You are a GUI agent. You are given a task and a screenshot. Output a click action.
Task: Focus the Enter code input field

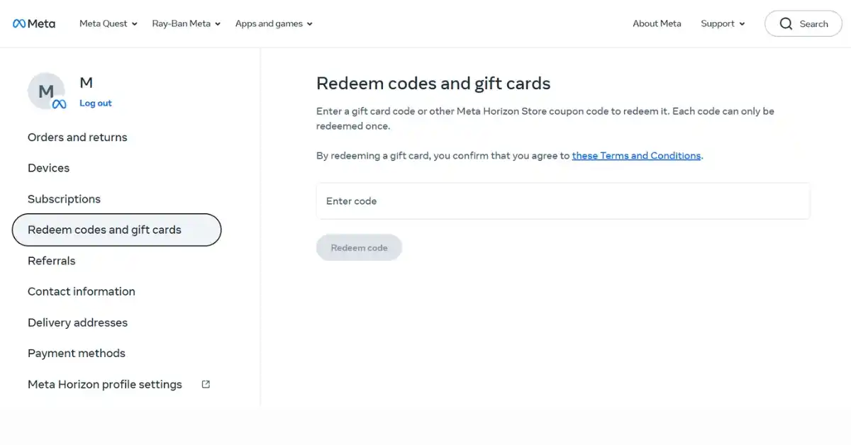[562, 201]
